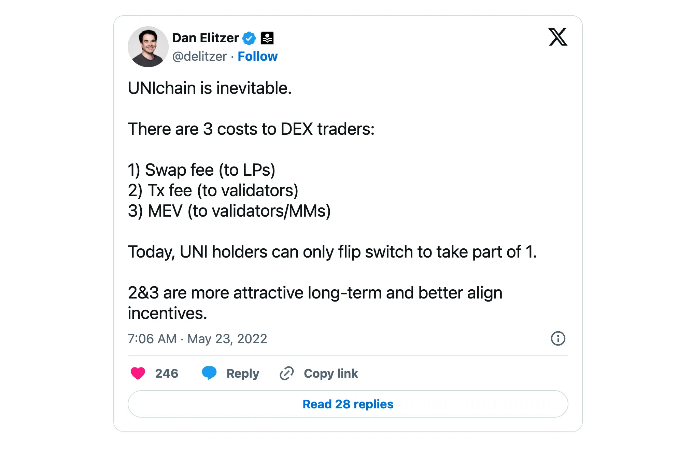The height and width of the screenshot is (451, 678).
Task: Toggle the like on this tweet
Action: [138, 373]
